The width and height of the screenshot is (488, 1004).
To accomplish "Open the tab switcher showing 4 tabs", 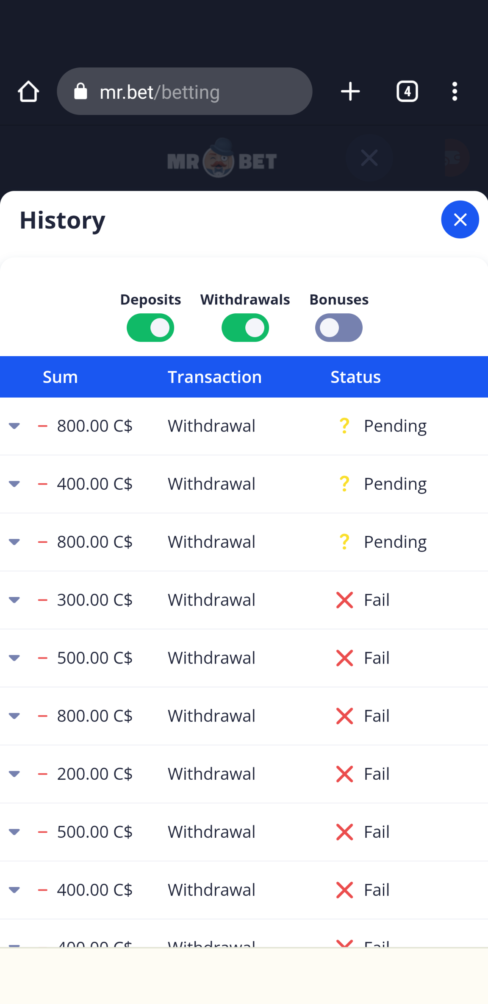I will [x=407, y=92].
